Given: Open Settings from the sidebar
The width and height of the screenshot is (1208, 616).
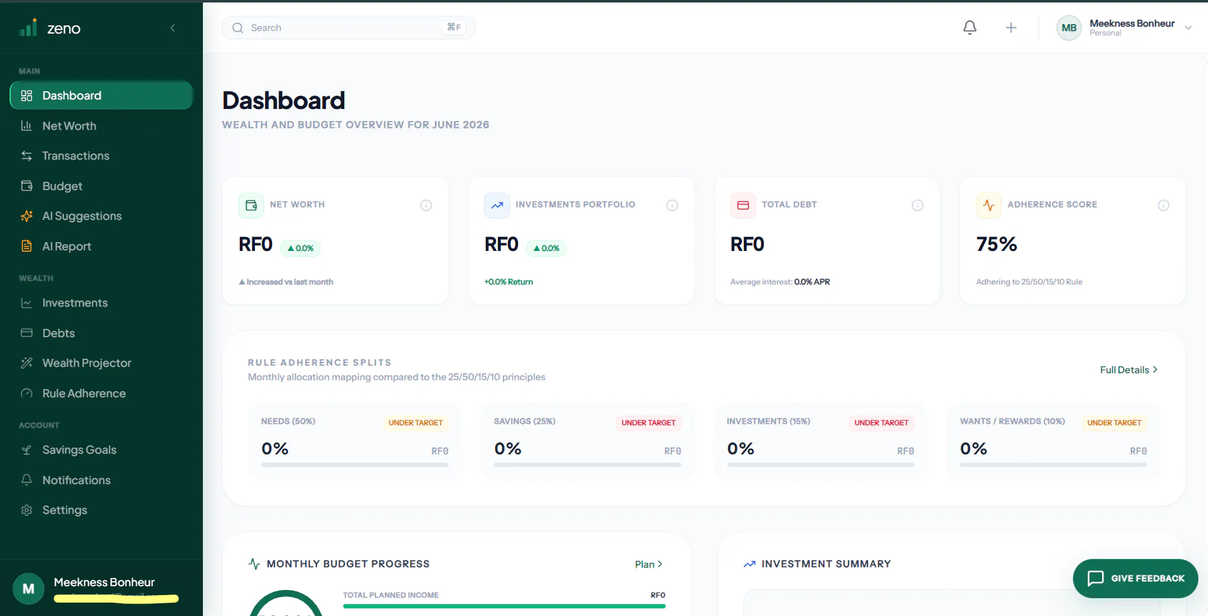Looking at the screenshot, I should 101,510.
